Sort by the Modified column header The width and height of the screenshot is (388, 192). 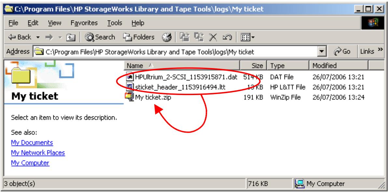[339, 66]
